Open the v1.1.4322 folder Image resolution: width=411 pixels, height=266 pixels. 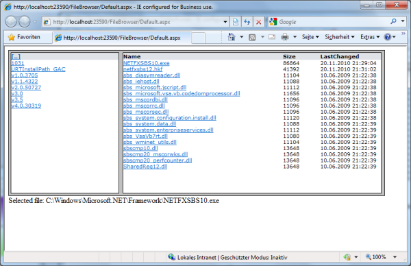25,81
